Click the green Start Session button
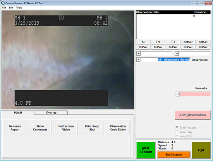Screen dimensions: 213x161 146,150
